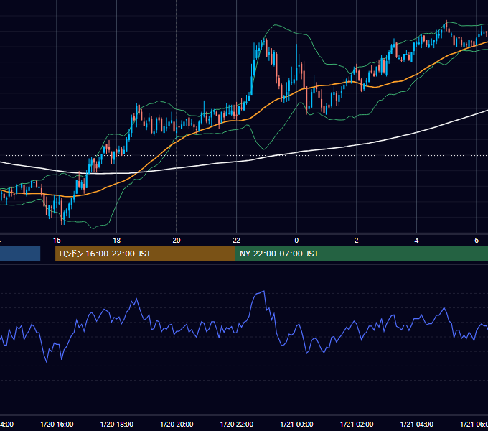The height and width of the screenshot is (431, 488).
Task: Select the ロンドン 16:00-22:00 JST session bar
Action: point(145,254)
